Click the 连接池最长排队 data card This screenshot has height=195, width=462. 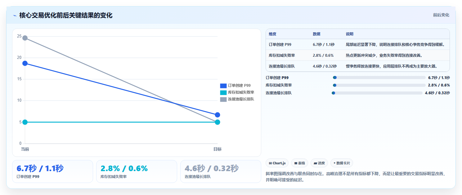coord(221,171)
